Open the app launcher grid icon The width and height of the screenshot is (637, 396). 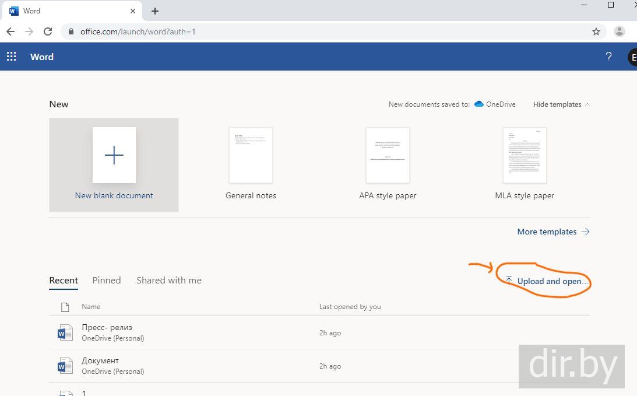[x=12, y=57]
